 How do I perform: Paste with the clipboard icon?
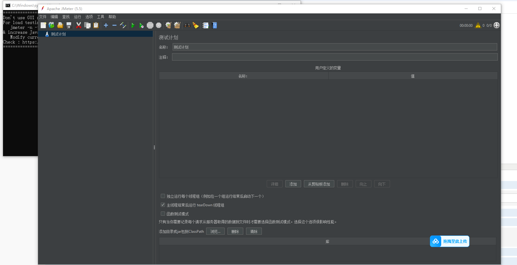coord(96,25)
